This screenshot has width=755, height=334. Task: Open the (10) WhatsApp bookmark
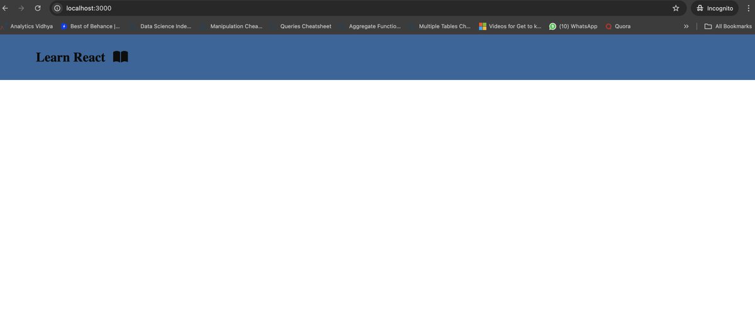[x=573, y=26]
